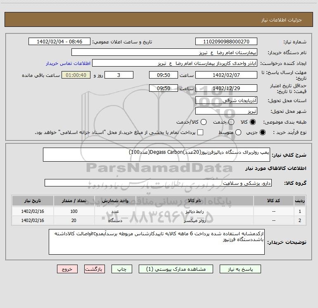Check the اسناد خزانه اسلامی payment checkbox
The height and width of the screenshot is (308, 318).
click(x=200, y=132)
